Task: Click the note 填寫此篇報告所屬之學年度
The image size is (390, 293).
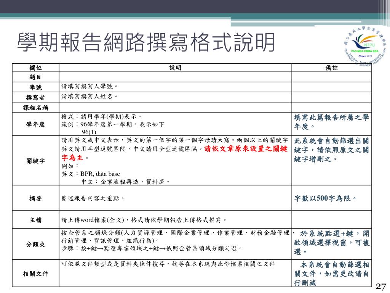Action: point(331,122)
